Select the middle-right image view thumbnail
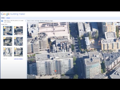This screenshot has height=90, width=120. (x=18, y=41)
